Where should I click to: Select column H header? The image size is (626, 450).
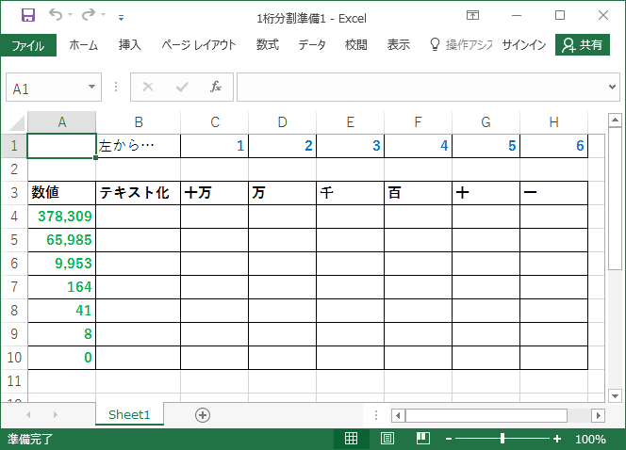pyautogui.click(x=553, y=122)
